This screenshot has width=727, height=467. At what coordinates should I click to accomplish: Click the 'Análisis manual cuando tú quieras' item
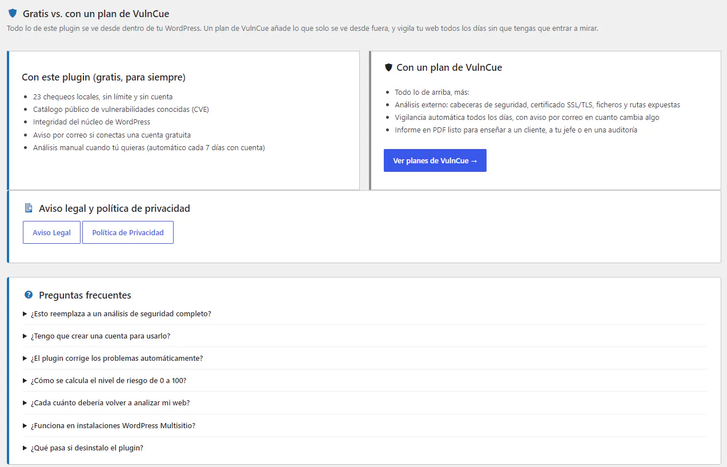(x=149, y=148)
